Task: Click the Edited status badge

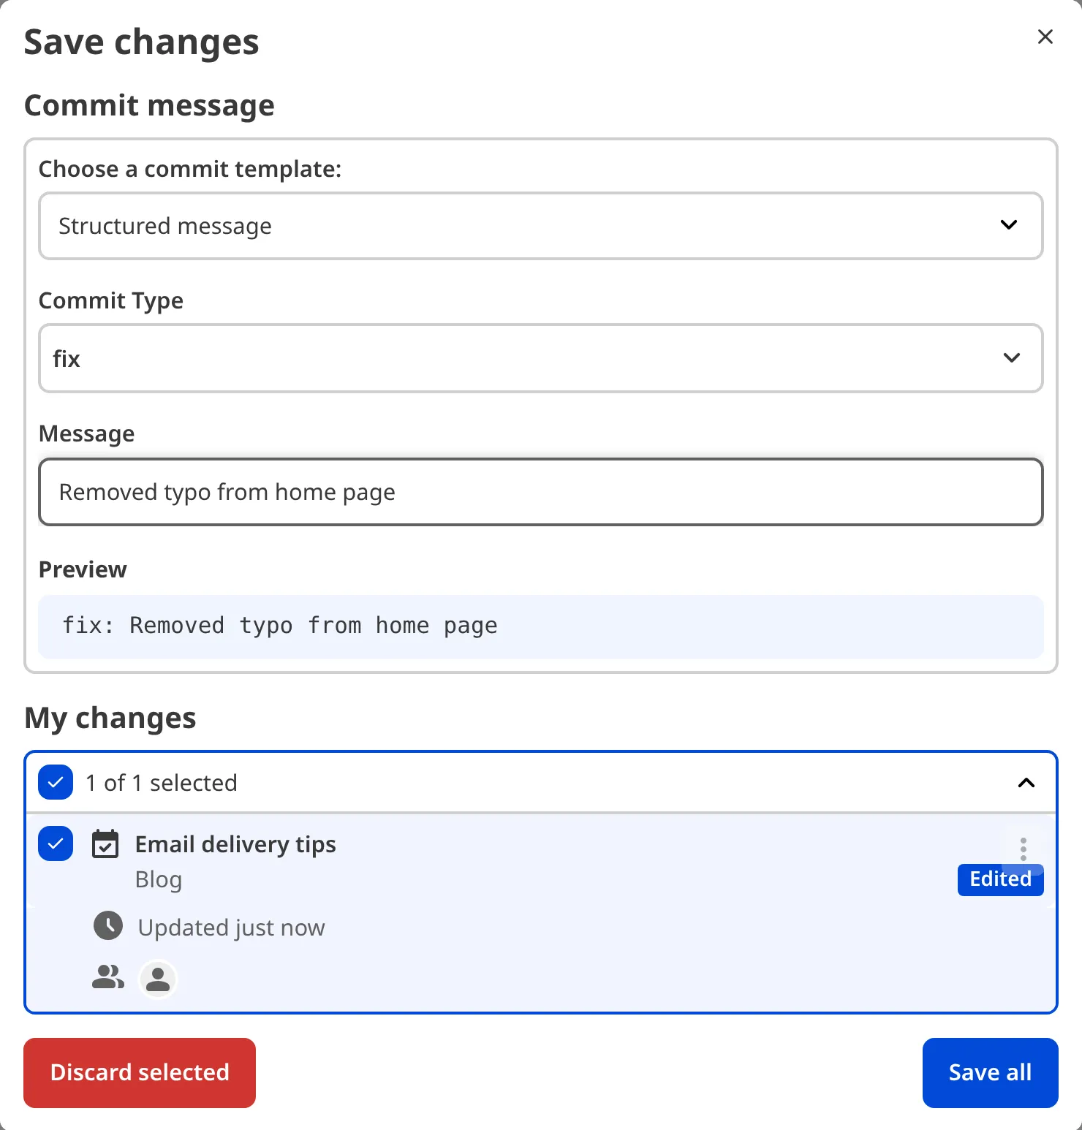Action: [1001, 879]
